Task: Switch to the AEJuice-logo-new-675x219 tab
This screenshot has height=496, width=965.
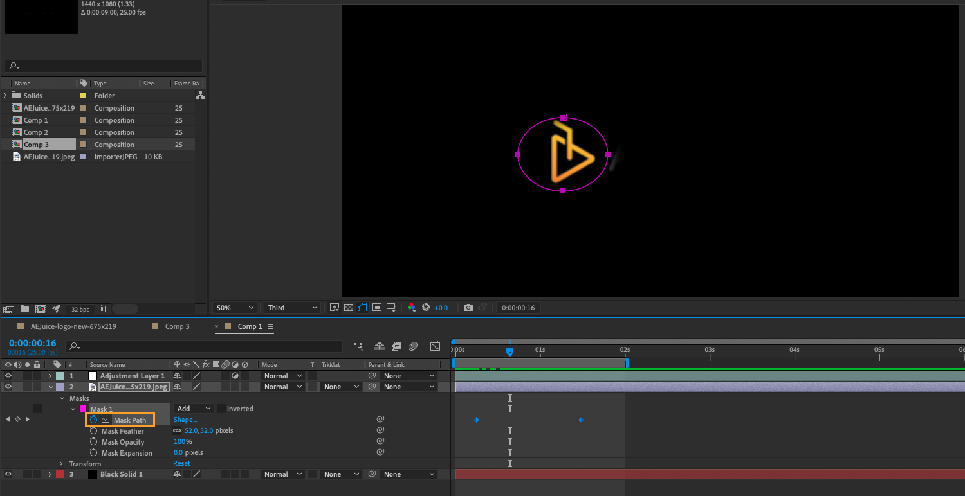Action: coord(73,326)
